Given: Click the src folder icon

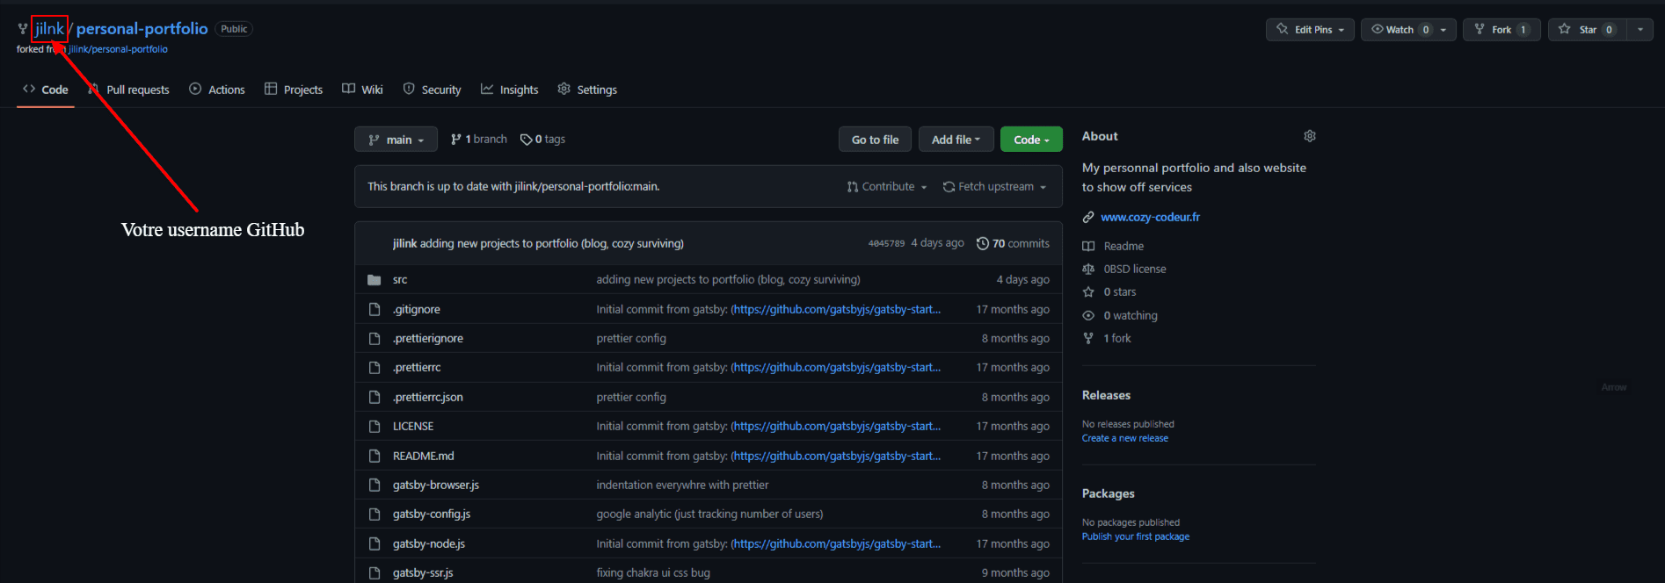Looking at the screenshot, I should click(x=374, y=280).
